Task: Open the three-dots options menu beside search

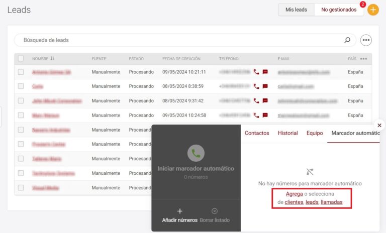Action: point(366,40)
